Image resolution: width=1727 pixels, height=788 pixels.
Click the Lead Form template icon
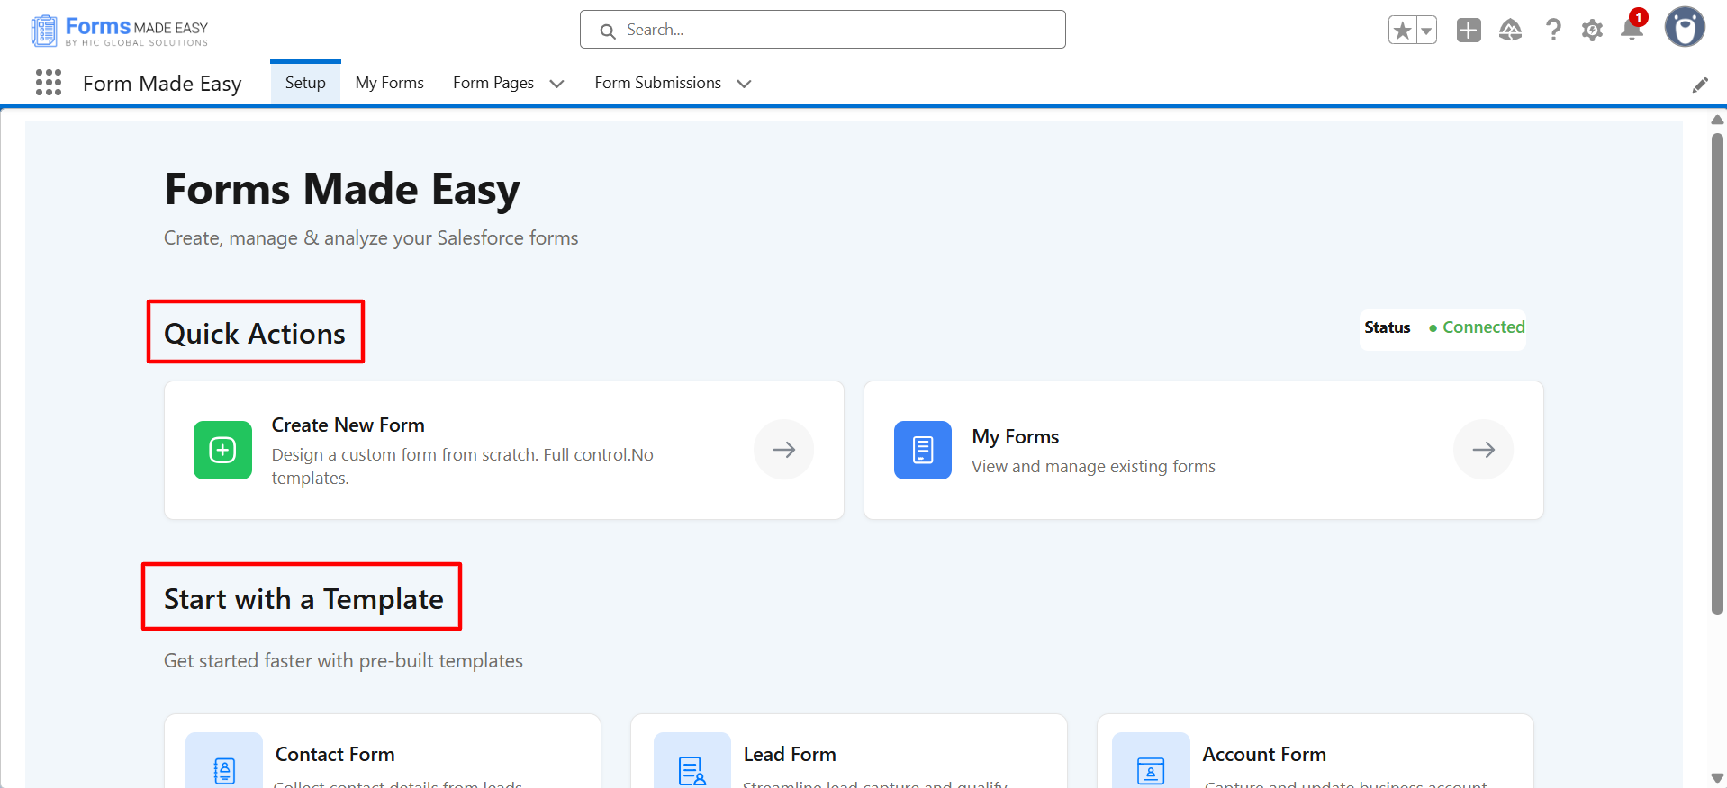(692, 760)
